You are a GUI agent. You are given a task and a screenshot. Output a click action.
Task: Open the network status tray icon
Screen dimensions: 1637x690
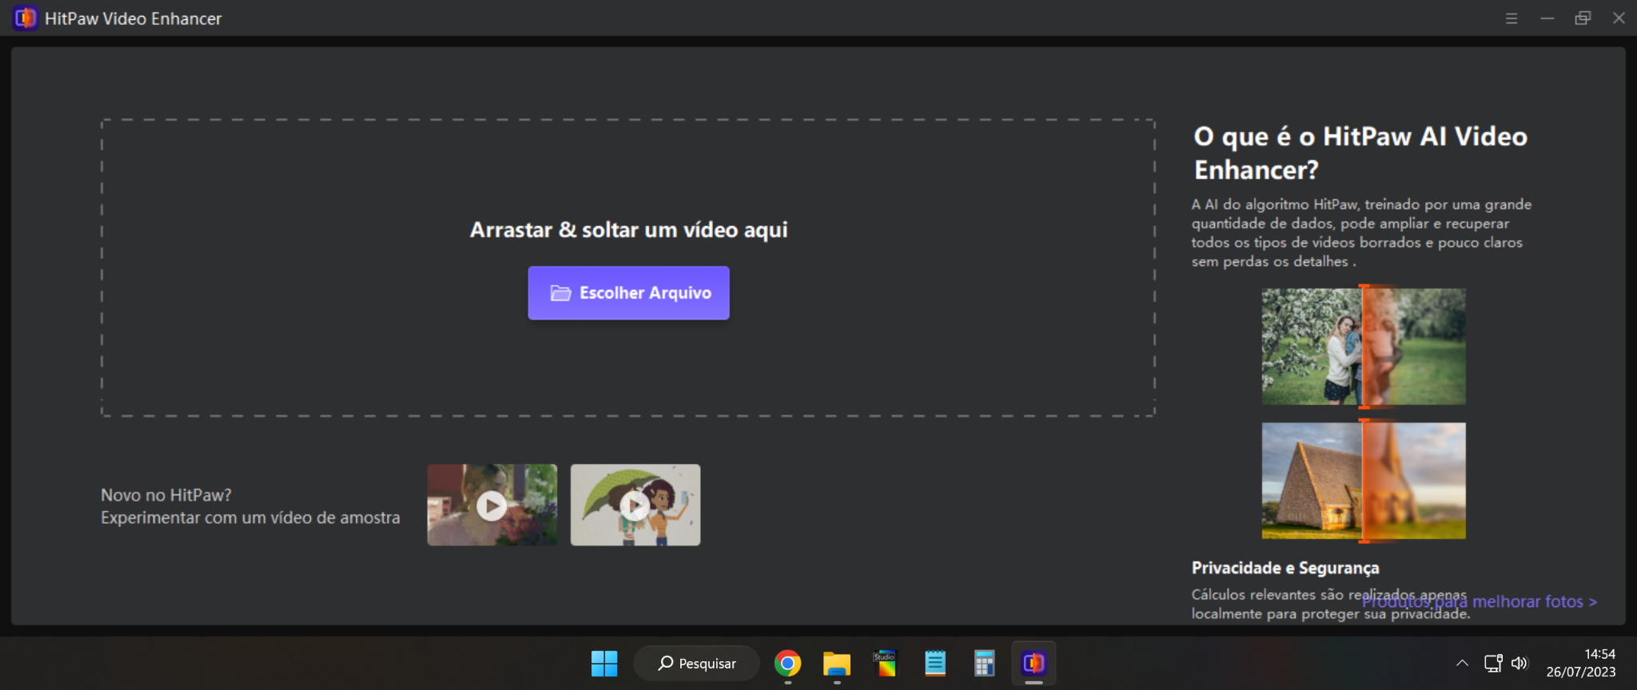pos(1493,663)
